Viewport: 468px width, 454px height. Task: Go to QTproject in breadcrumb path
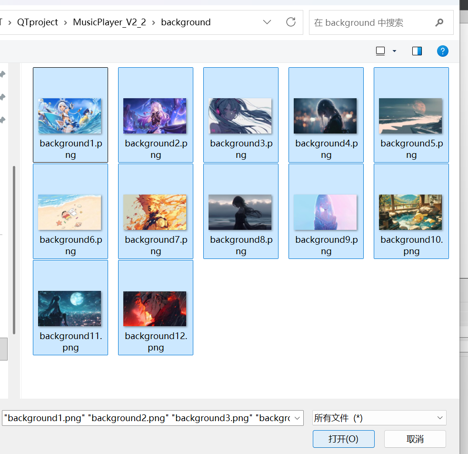tap(37, 22)
